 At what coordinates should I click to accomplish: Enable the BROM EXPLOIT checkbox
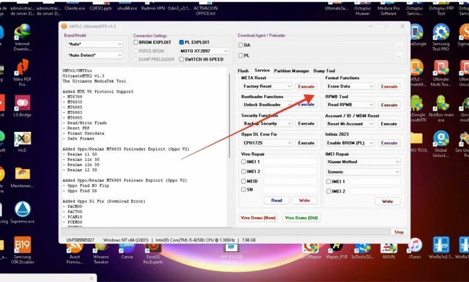pyautogui.click(x=136, y=43)
